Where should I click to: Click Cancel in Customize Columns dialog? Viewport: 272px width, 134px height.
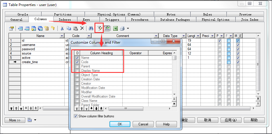tap(143, 124)
